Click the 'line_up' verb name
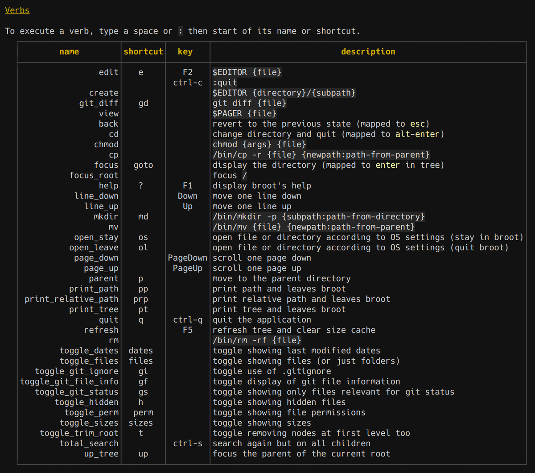Screen dimensions: 535x473 coord(101,206)
